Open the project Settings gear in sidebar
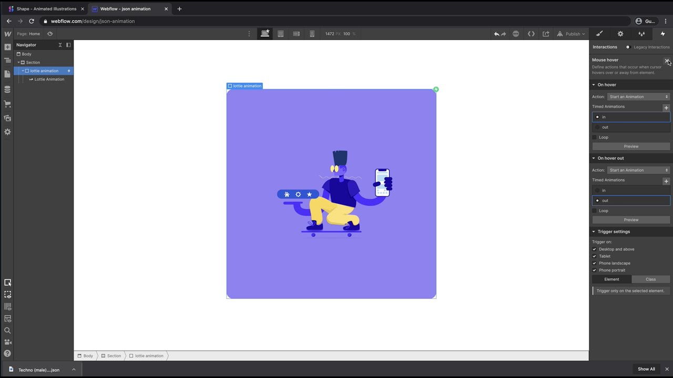 pyautogui.click(x=7, y=132)
